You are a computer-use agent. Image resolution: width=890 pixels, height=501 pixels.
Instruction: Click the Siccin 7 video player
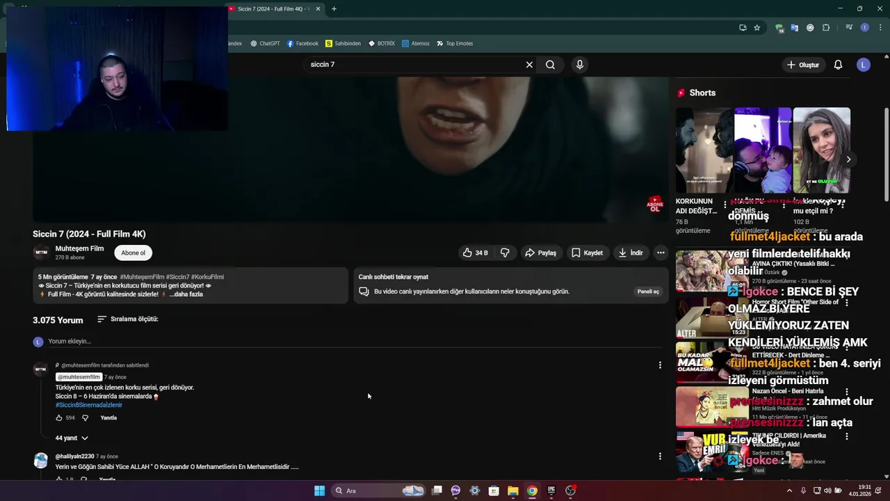pyautogui.click(x=350, y=150)
